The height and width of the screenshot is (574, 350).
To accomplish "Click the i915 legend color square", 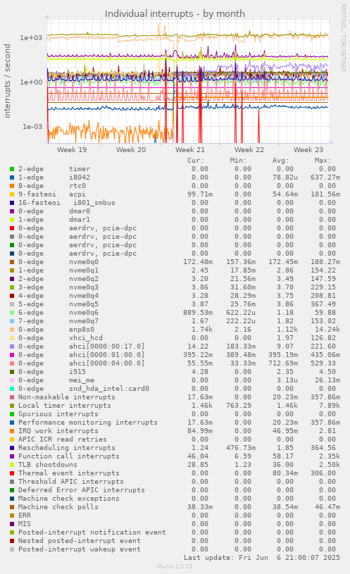I will (x=12, y=372).
